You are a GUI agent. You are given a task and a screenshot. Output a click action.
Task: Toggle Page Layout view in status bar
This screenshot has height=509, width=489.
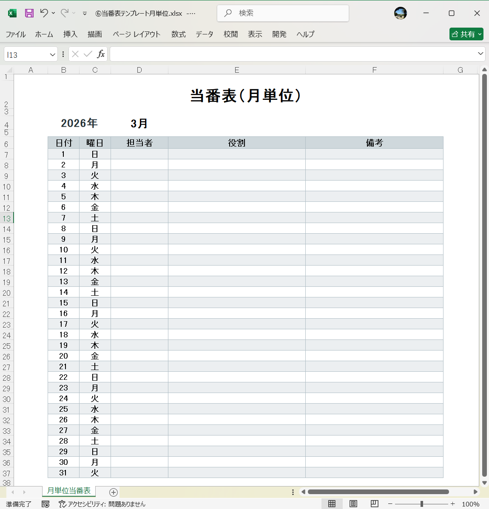click(352, 503)
